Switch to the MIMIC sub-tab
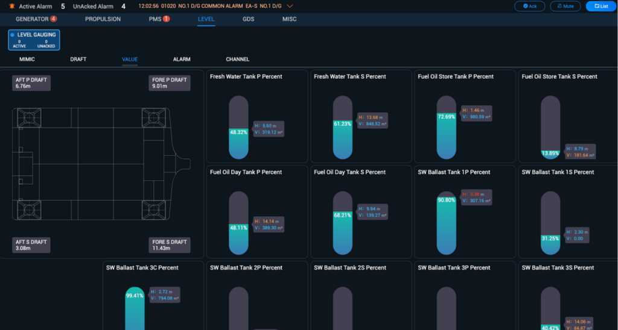Screen dimensions: 618x330 (x=27, y=60)
